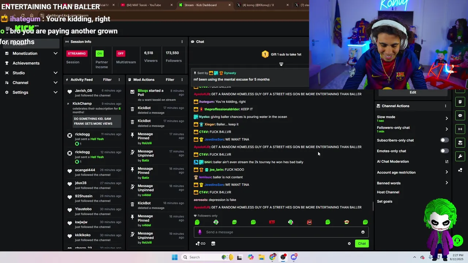Open the Session Info three-dot menu
468x263 pixels.
(x=182, y=42)
